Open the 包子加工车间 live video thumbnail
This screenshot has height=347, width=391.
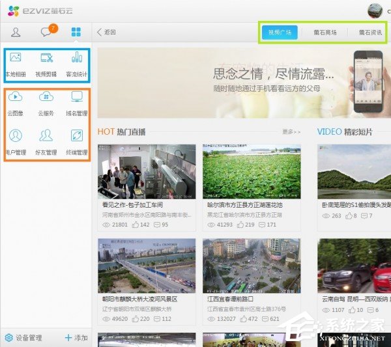point(147,172)
